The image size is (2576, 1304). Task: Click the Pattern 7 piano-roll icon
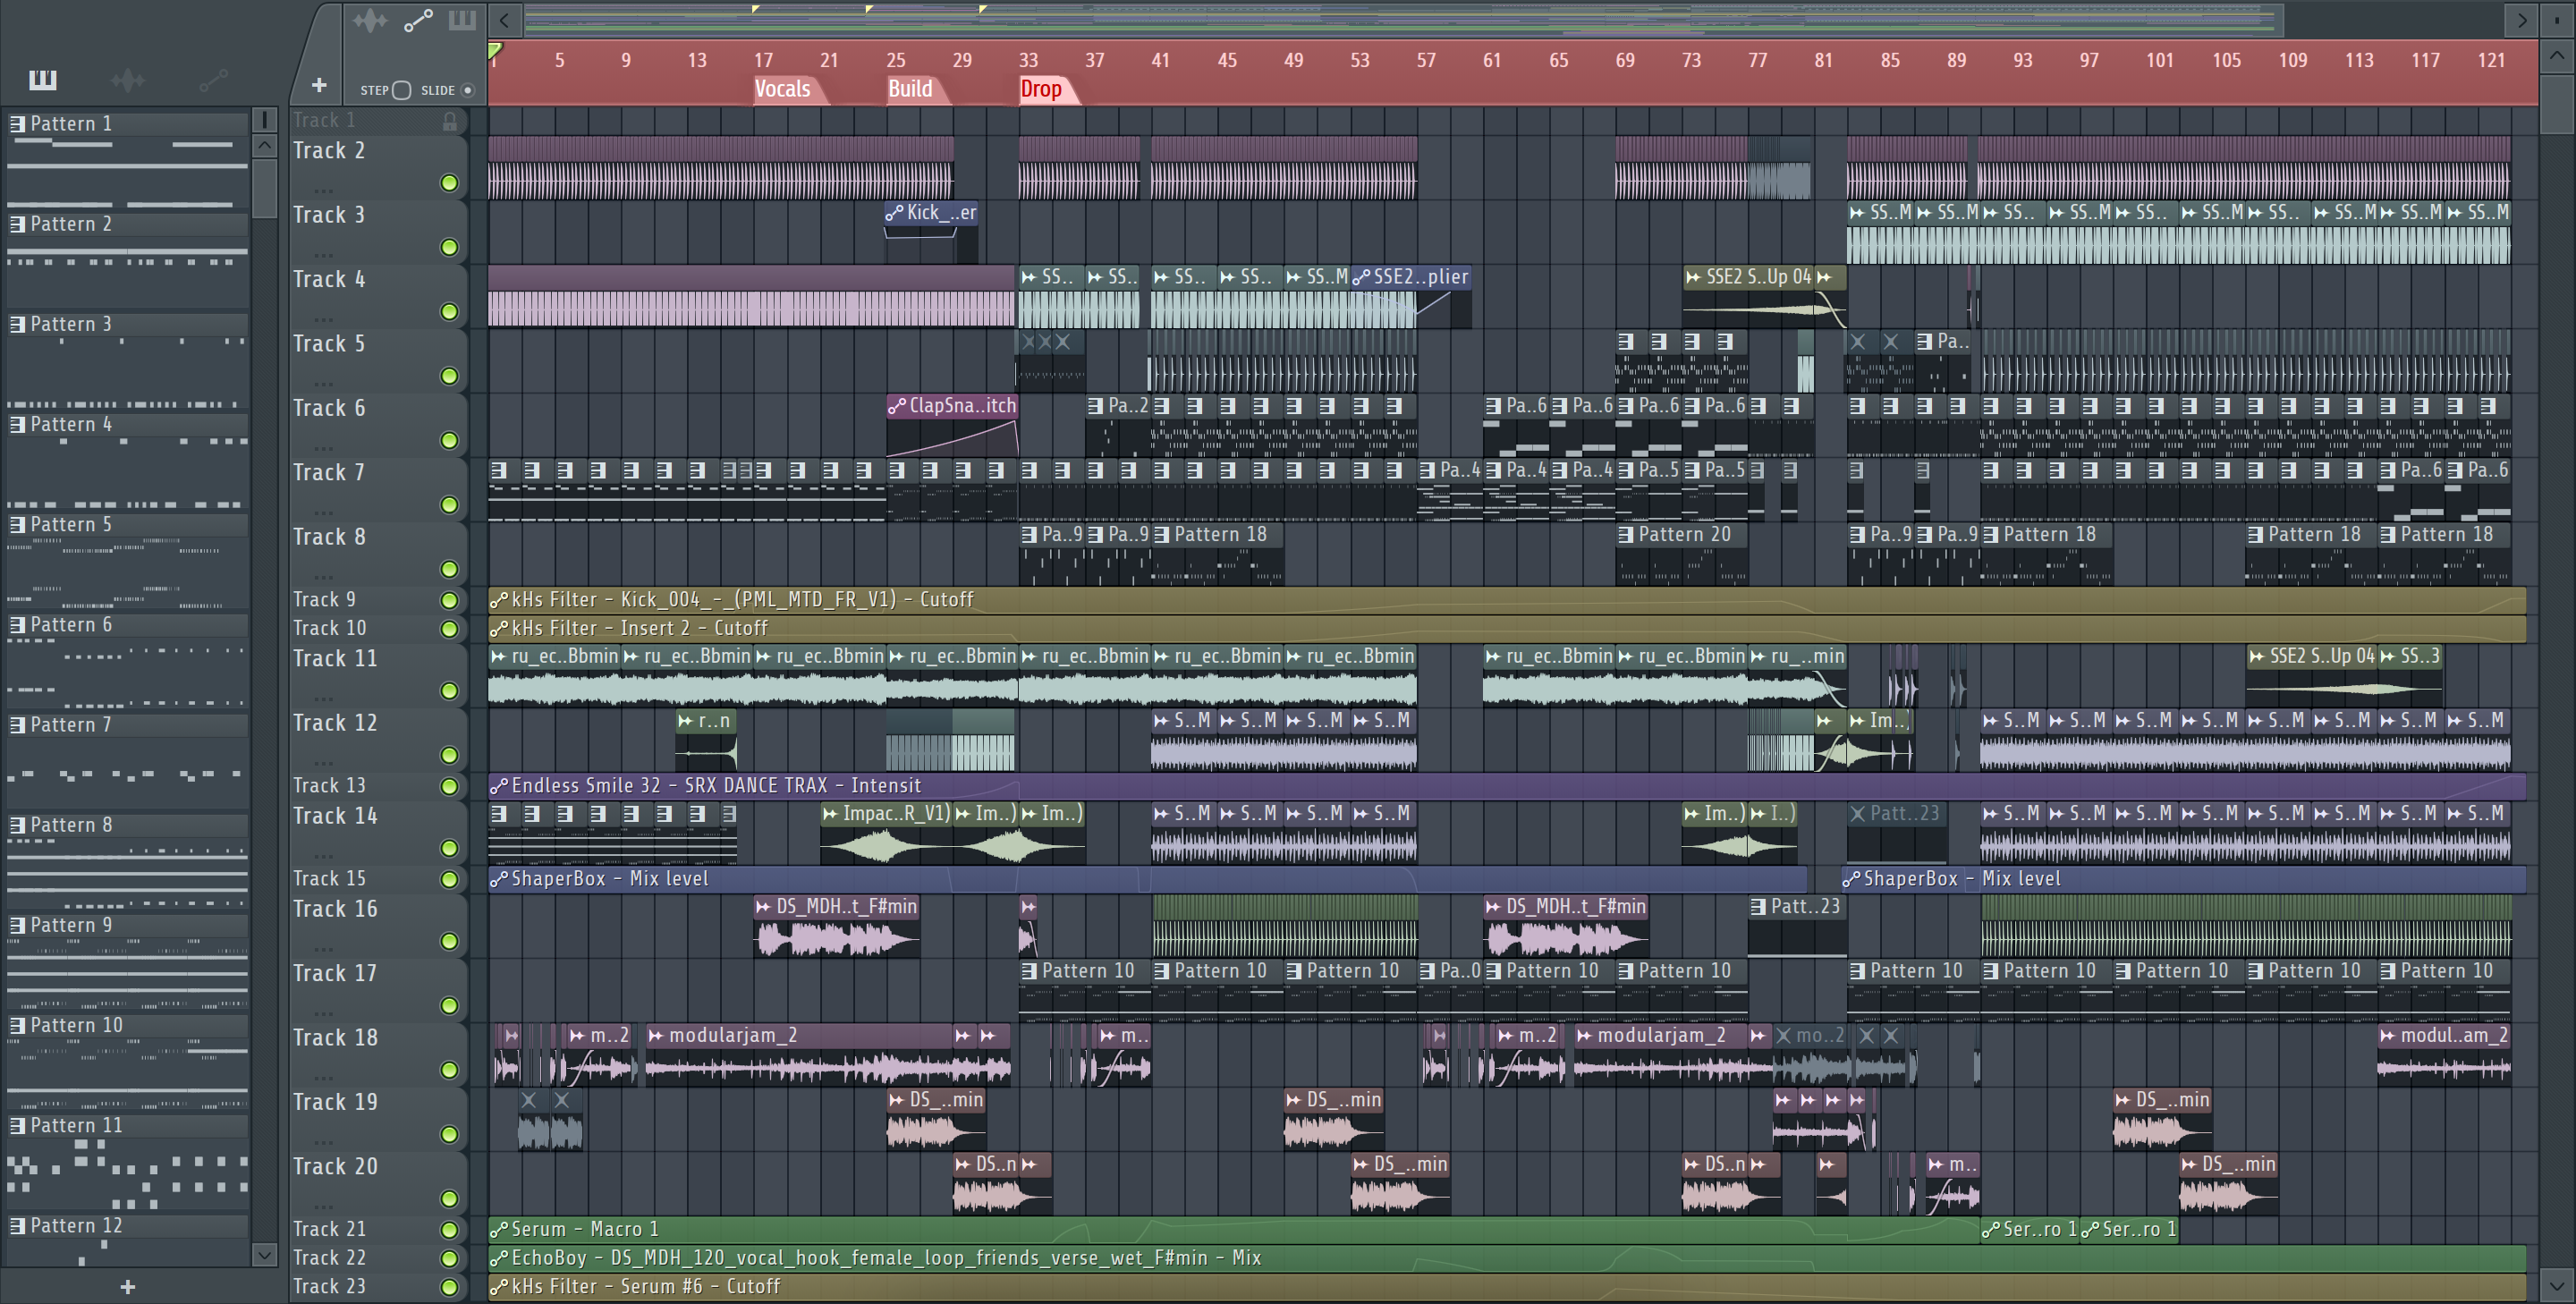[x=17, y=725]
